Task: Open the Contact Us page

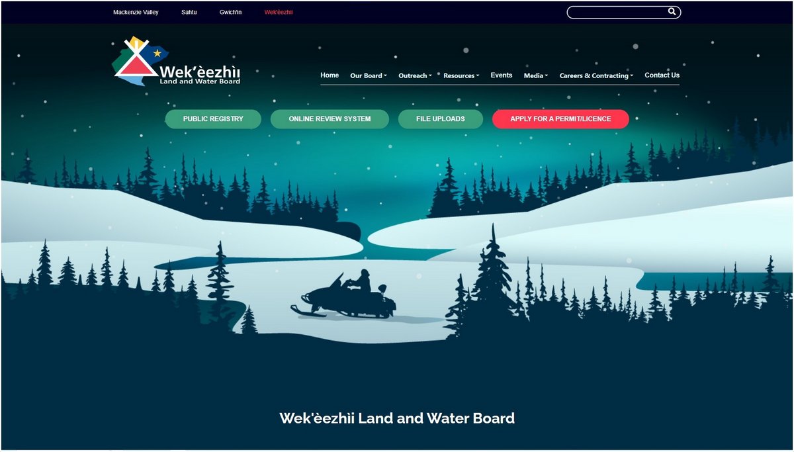Action: [662, 75]
